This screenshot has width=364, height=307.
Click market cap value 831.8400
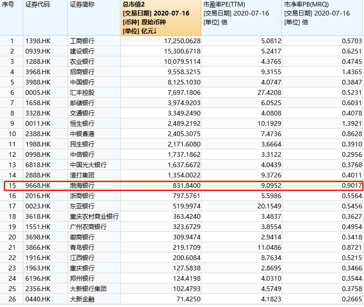click(x=186, y=185)
